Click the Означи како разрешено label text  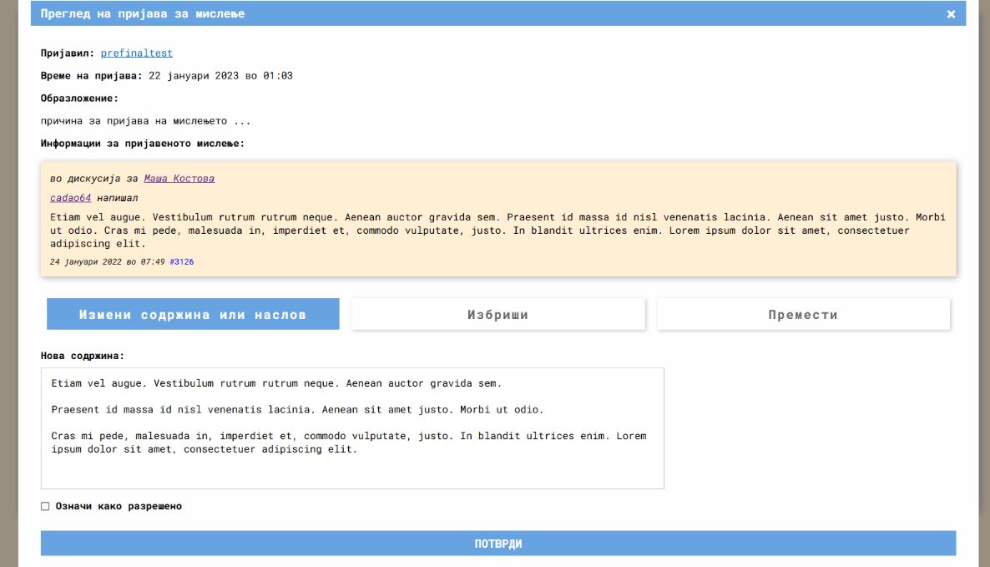[119, 506]
